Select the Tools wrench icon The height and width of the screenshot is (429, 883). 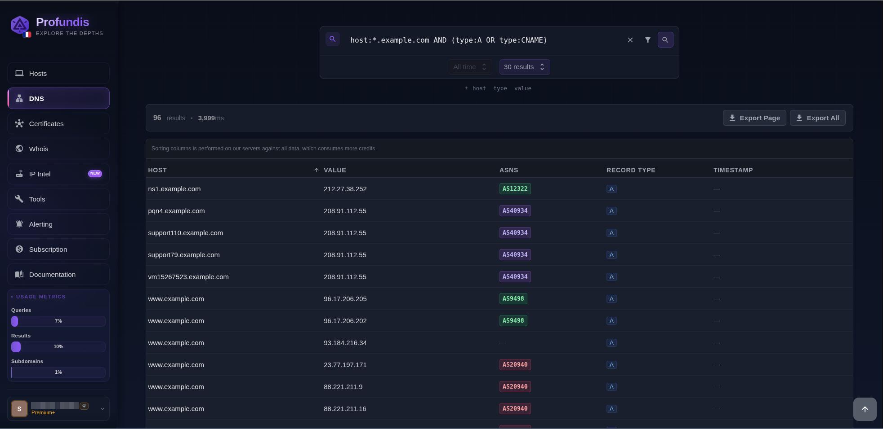coord(19,199)
